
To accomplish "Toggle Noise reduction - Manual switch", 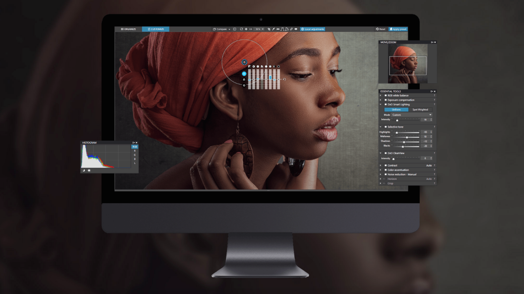I will (385, 174).
